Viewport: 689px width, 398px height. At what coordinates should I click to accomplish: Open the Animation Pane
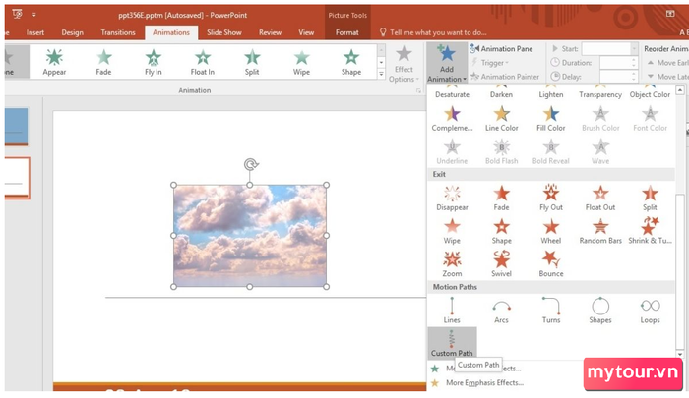(x=501, y=49)
